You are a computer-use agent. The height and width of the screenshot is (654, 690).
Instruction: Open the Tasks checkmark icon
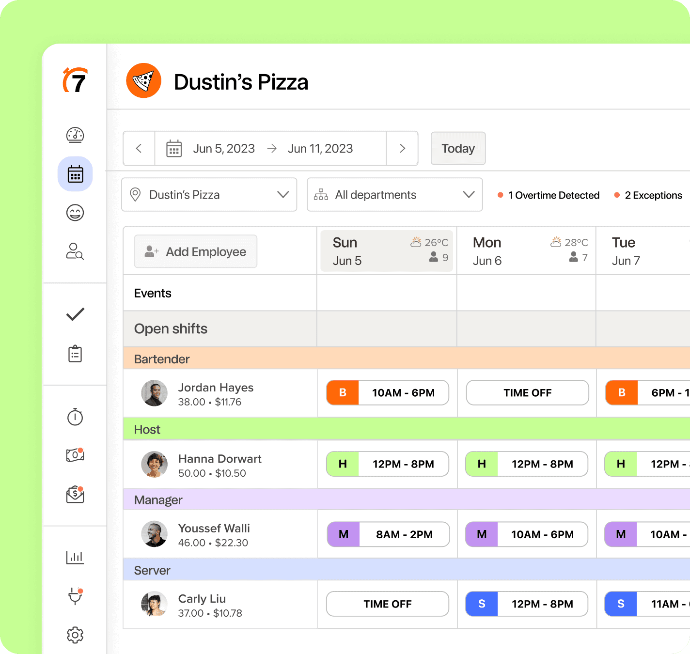point(75,314)
